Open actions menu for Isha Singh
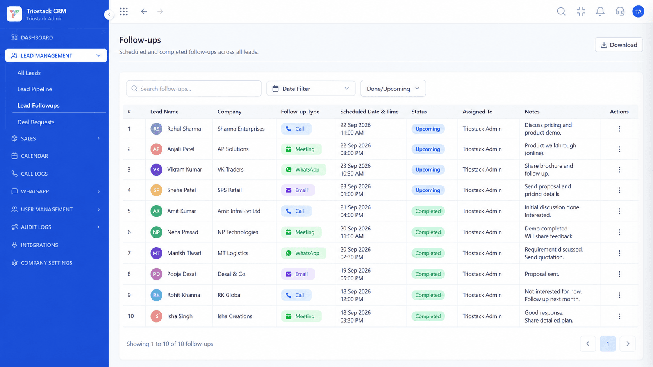The height and width of the screenshot is (367, 653). click(619, 316)
